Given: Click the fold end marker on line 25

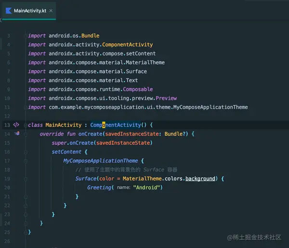Looking at the screenshot, I should click(x=26, y=233).
